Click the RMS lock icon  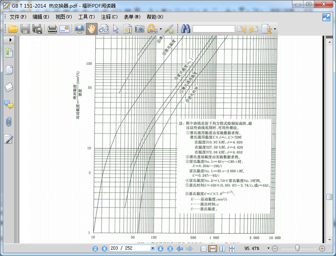pos(152,29)
